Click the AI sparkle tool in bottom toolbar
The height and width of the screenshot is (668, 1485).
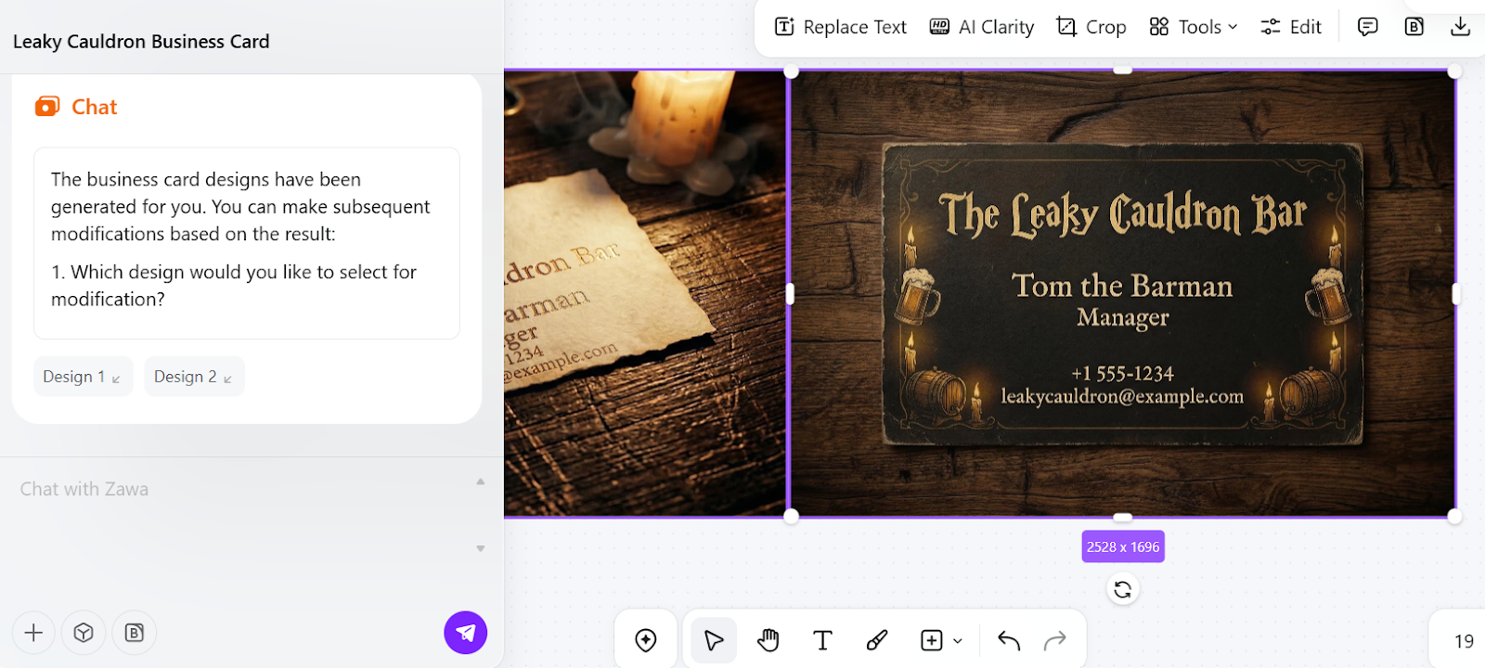[646, 640]
